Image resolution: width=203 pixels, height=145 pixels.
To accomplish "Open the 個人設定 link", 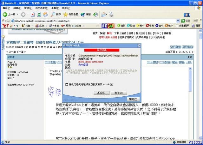I will [140, 33].
